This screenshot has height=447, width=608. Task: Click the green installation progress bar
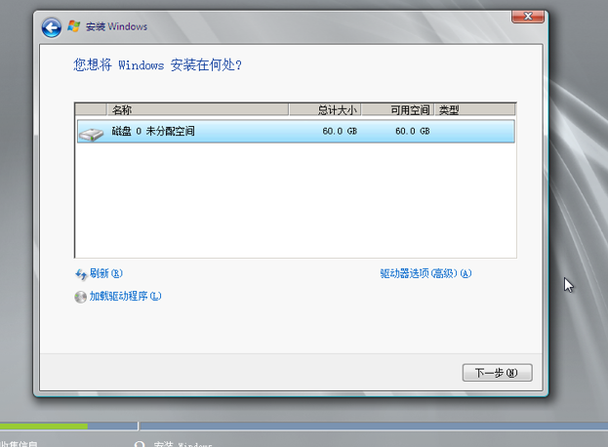tap(43, 427)
